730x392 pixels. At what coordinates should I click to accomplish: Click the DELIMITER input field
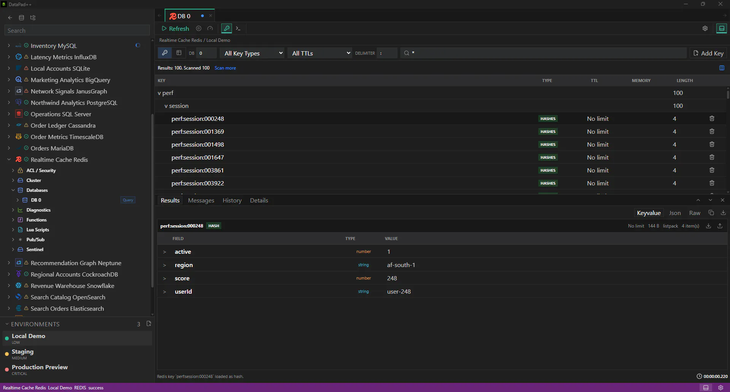[x=387, y=53]
